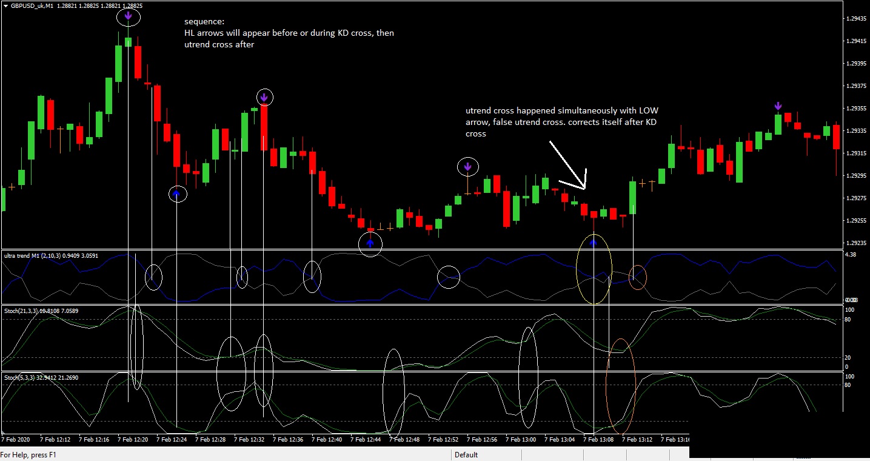Click the '7 Feb 12:32' time label
The width and height of the screenshot is (870, 461).
pos(249,439)
